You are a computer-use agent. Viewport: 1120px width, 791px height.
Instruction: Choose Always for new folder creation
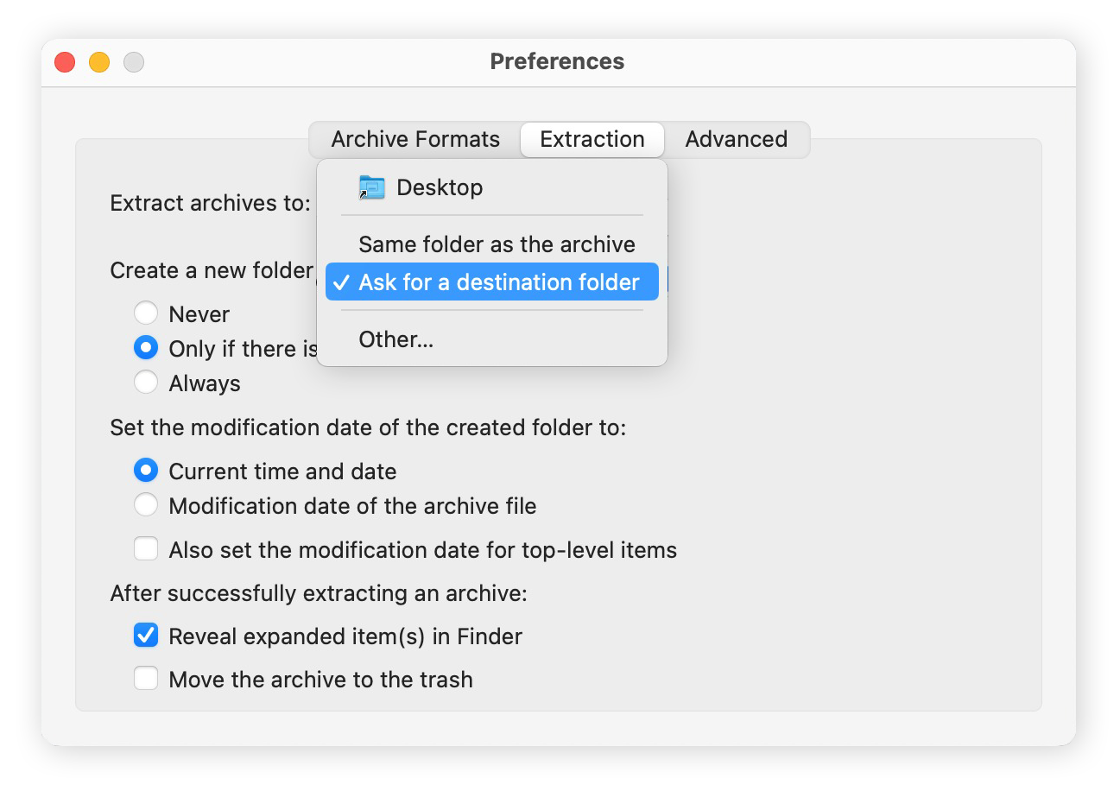click(x=146, y=382)
